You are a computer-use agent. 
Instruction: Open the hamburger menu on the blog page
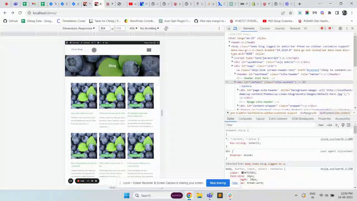pos(149,50)
